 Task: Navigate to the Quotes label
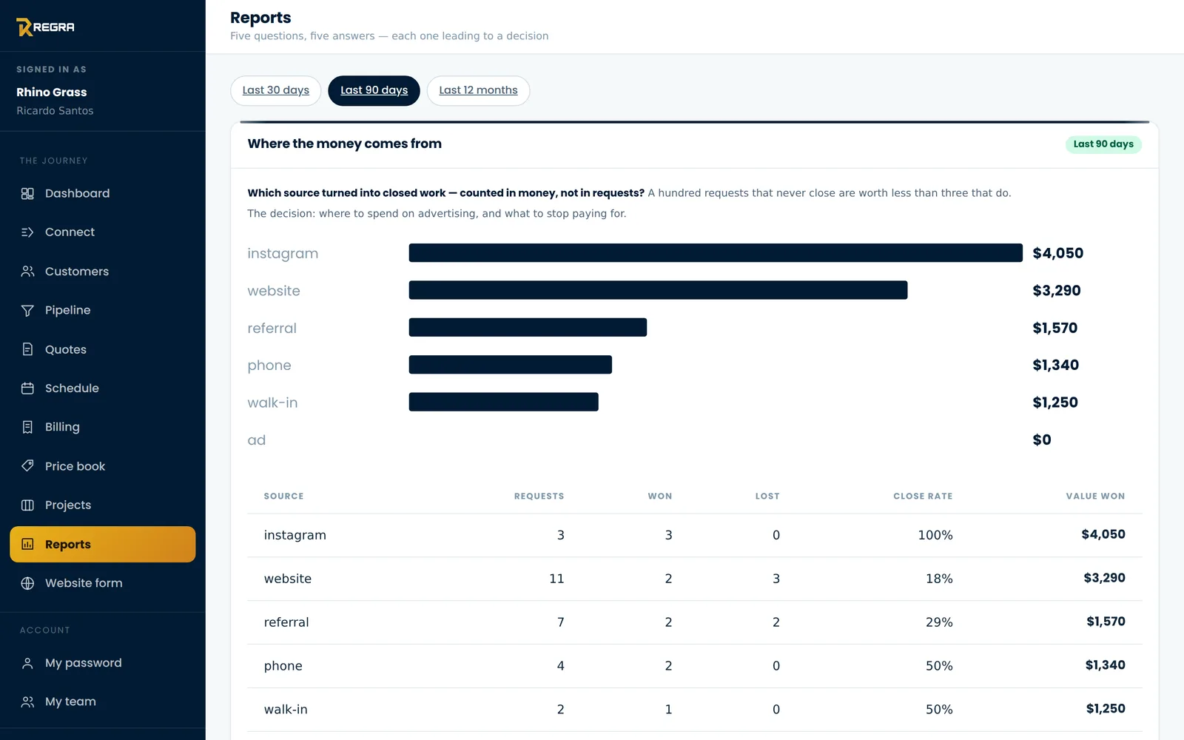pyautogui.click(x=66, y=349)
